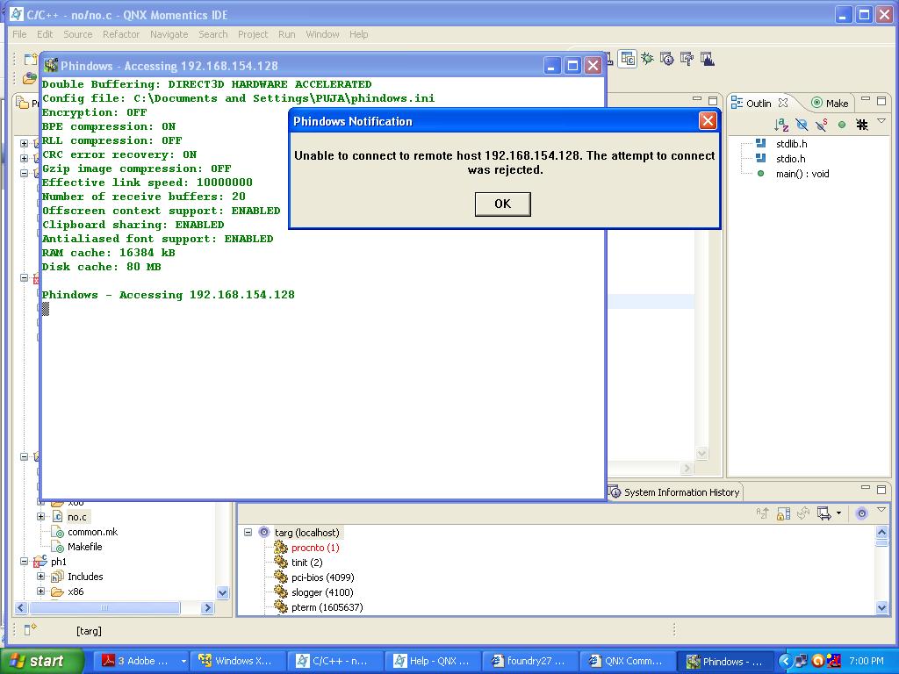Click the C/C++ perspective icon in toolbar
Viewport: 899px width, 674px height.
(628, 59)
